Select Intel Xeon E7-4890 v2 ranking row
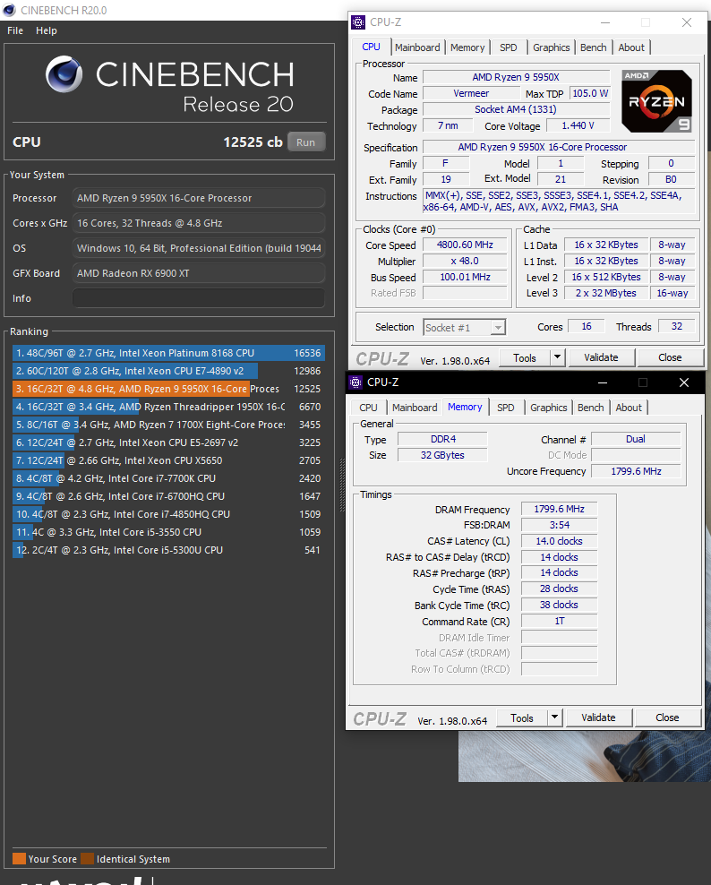Image resolution: width=711 pixels, height=885 pixels. click(x=168, y=371)
